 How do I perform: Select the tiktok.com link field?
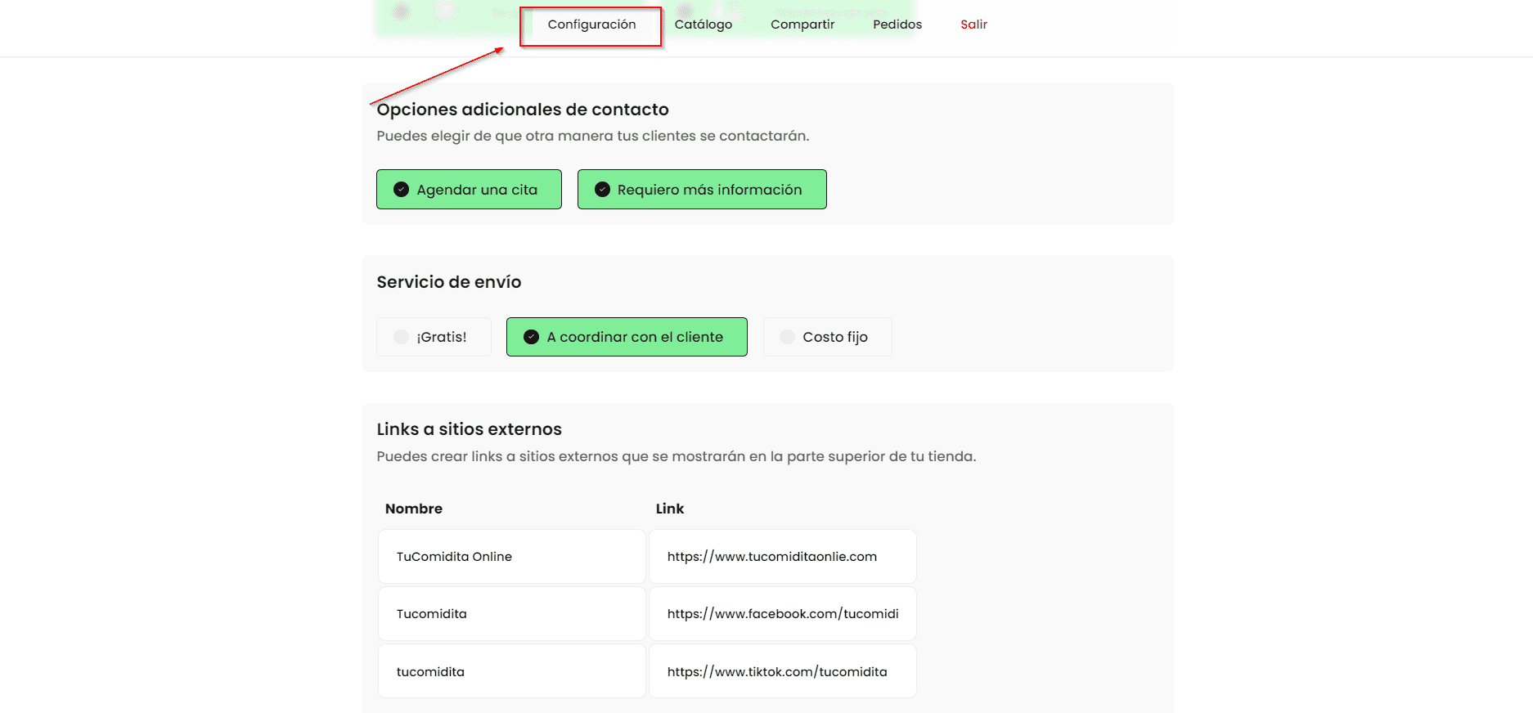pos(782,671)
